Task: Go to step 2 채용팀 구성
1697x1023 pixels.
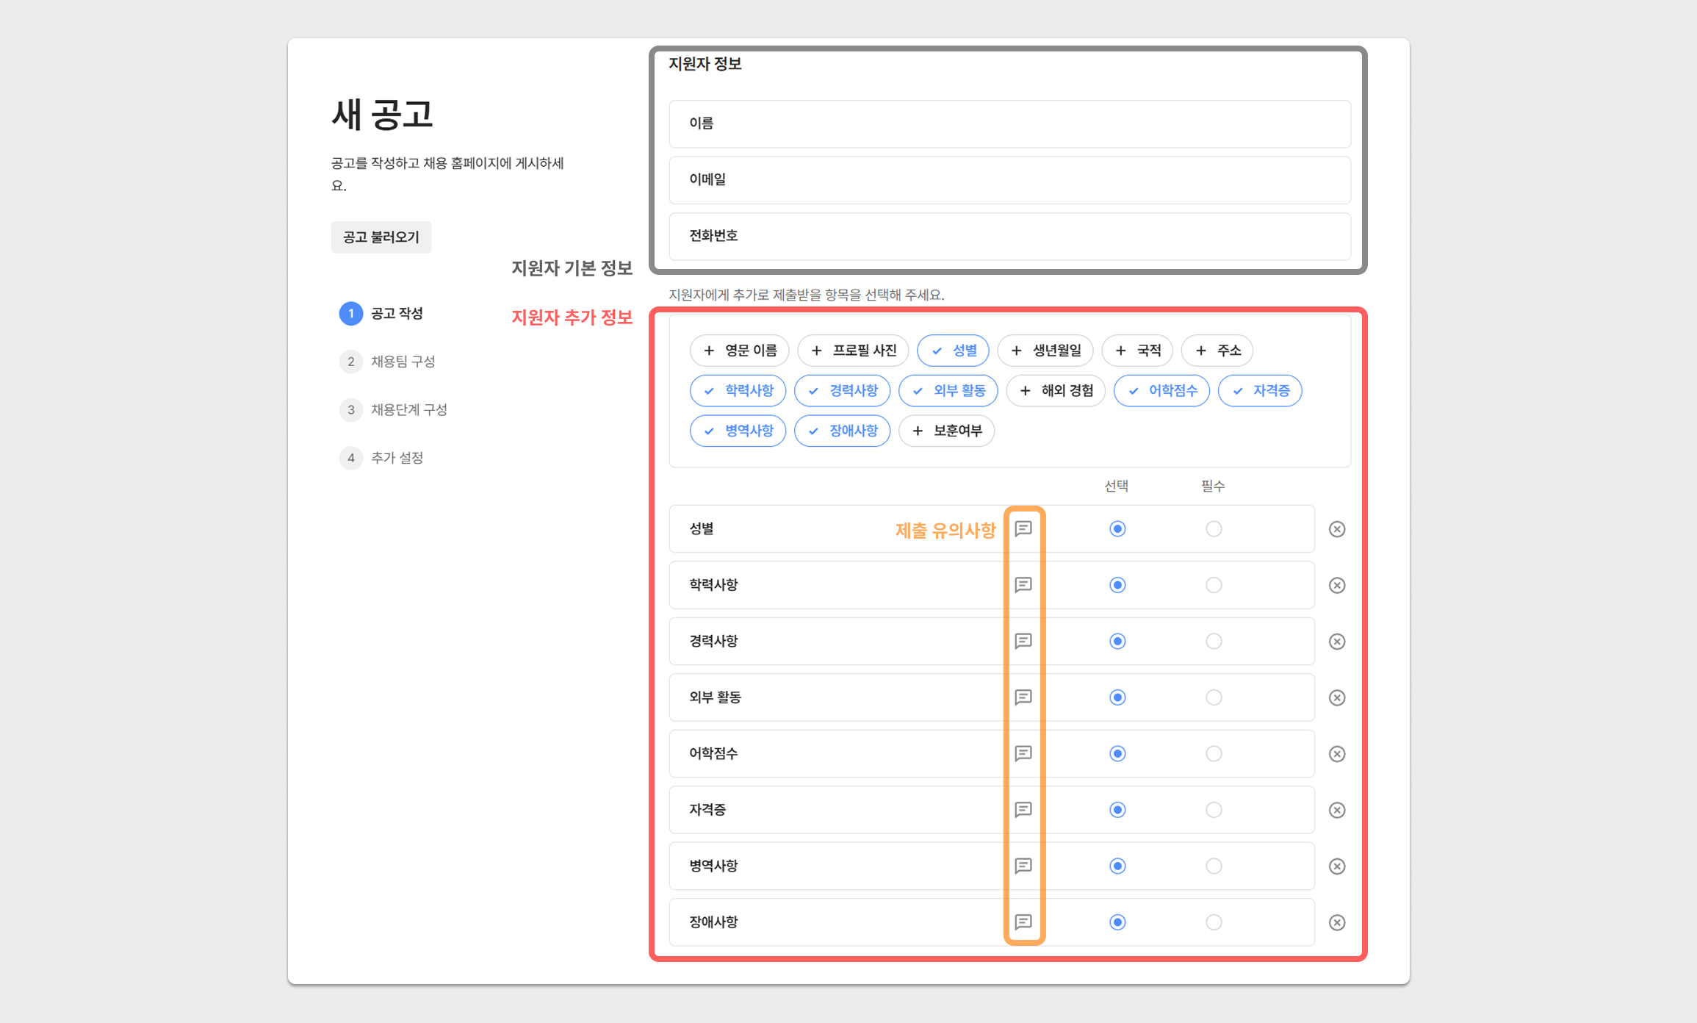Action: click(403, 362)
